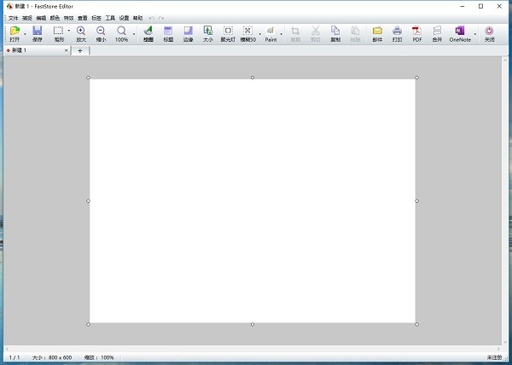Open the dropdown arrow next to OneNote

point(475,34)
